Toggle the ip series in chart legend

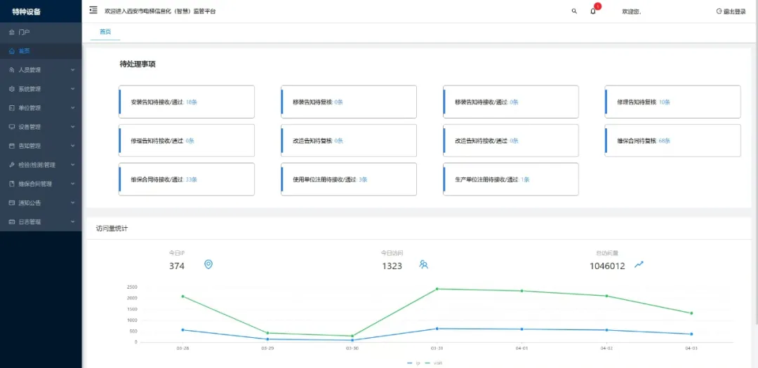(x=413, y=363)
